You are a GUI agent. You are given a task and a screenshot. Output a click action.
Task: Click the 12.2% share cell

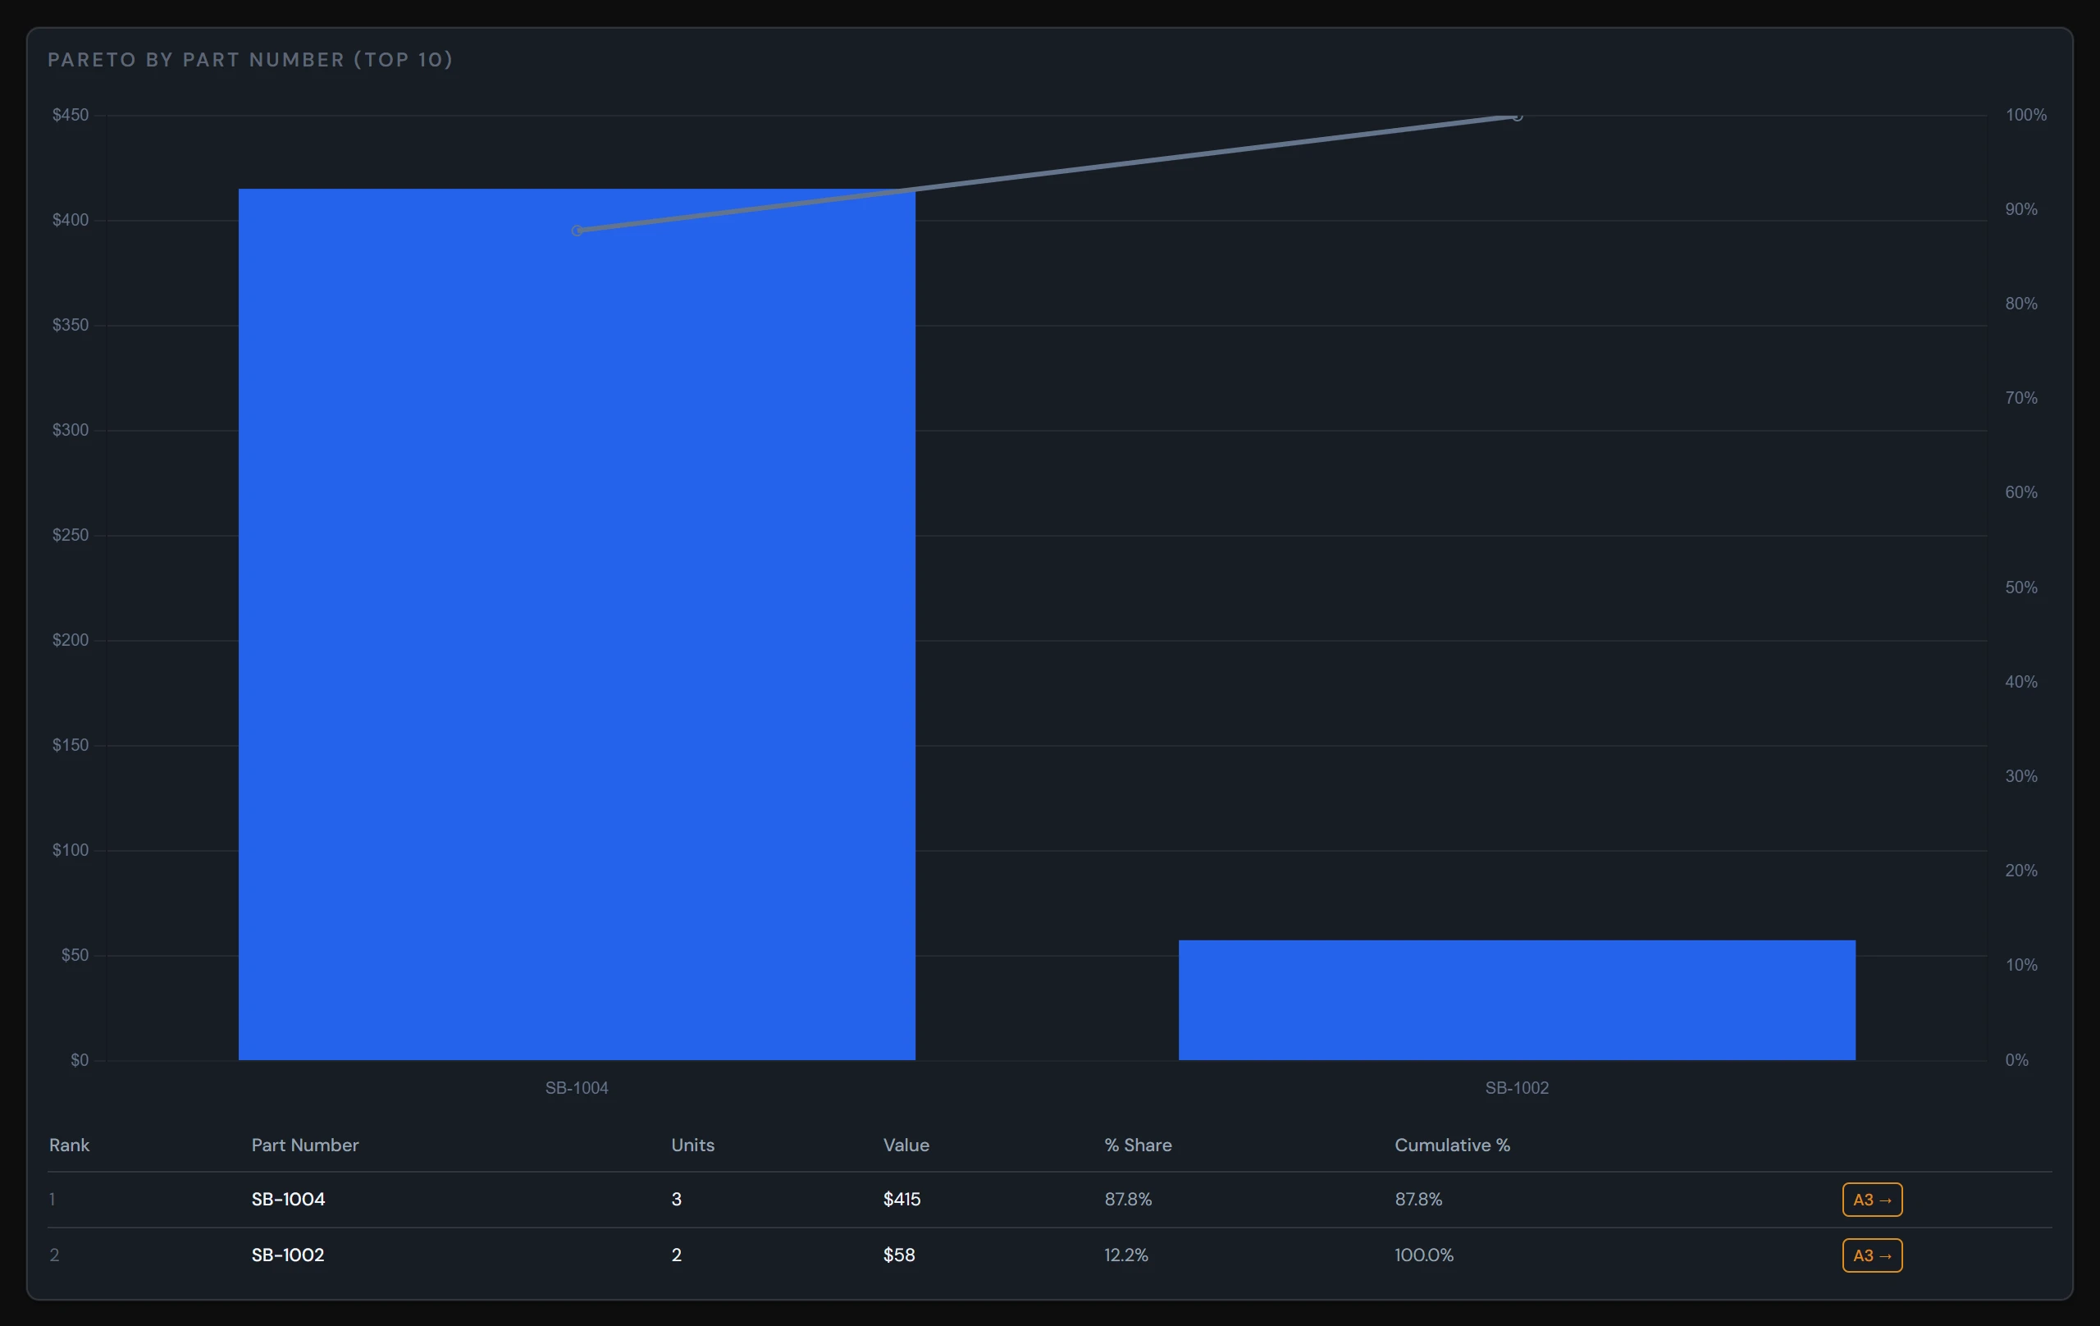click(1125, 1255)
